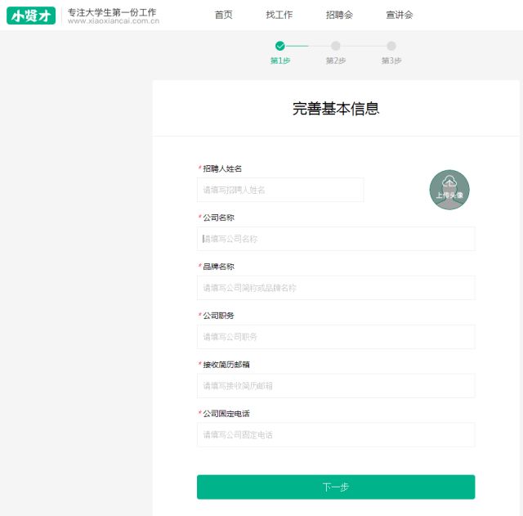Click the 小贤才 green logo
Viewport: 523px width, 516px height.
pyautogui.click(x=31, y=16)
